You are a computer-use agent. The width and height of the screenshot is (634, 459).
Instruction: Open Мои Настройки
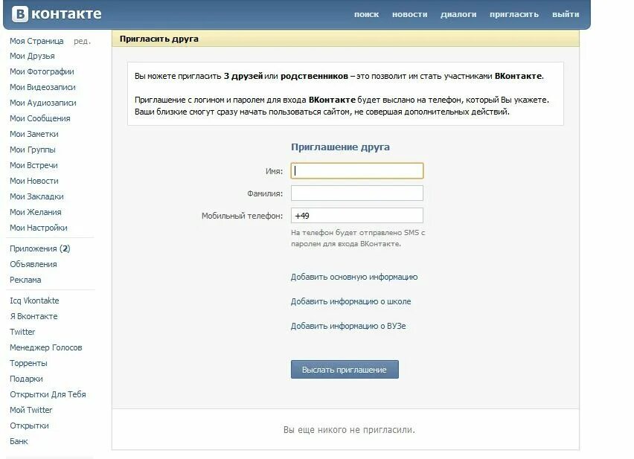coord(39,228)
